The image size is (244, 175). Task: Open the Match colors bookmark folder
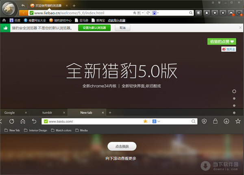tap(61, 130)
